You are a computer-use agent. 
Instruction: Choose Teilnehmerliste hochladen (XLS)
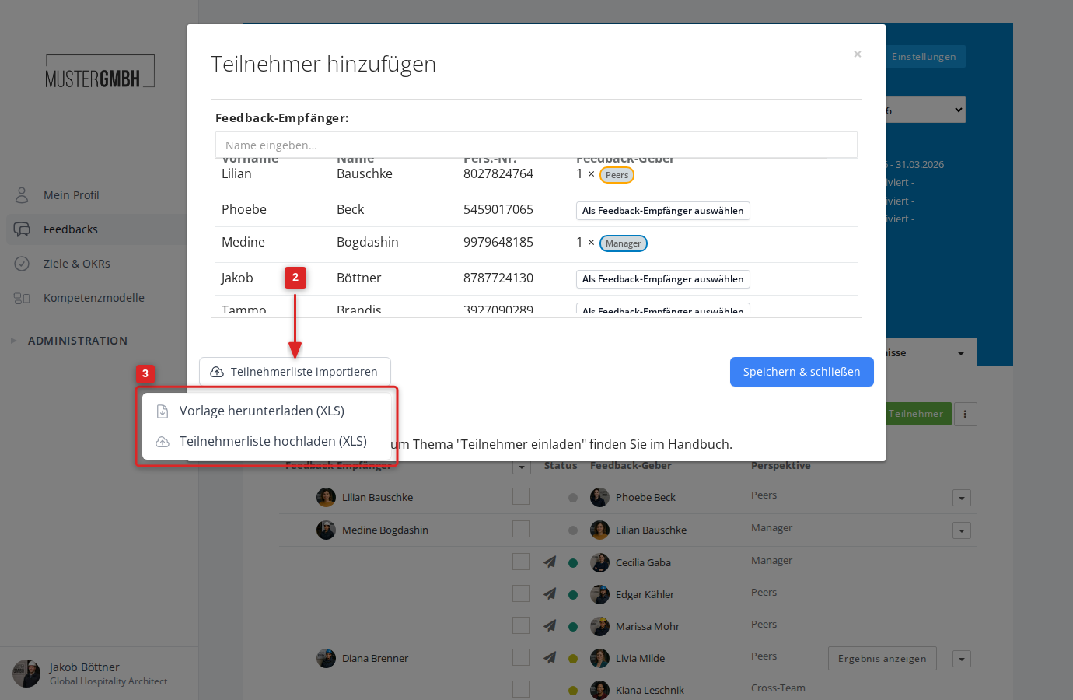coord(273,441)
